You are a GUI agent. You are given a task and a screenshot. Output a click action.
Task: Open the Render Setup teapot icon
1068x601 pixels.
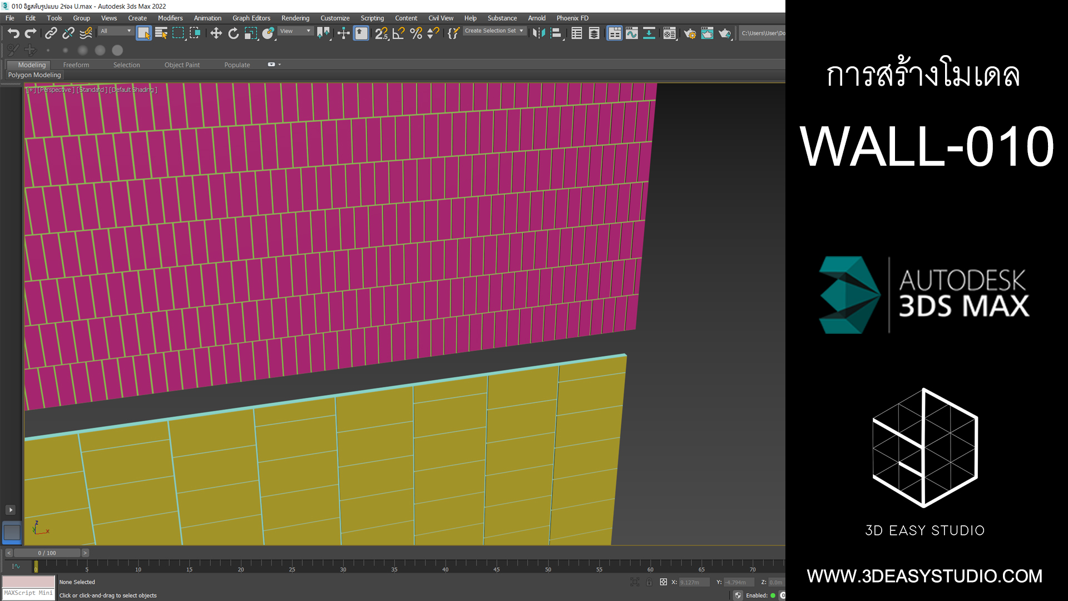690,33
